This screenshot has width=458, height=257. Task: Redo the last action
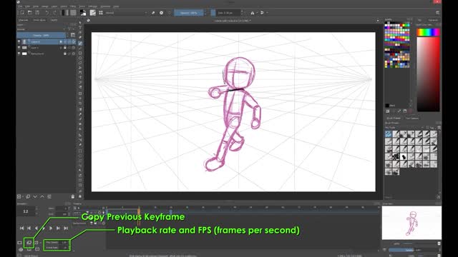pyautogui.click(x=54, y=13)
